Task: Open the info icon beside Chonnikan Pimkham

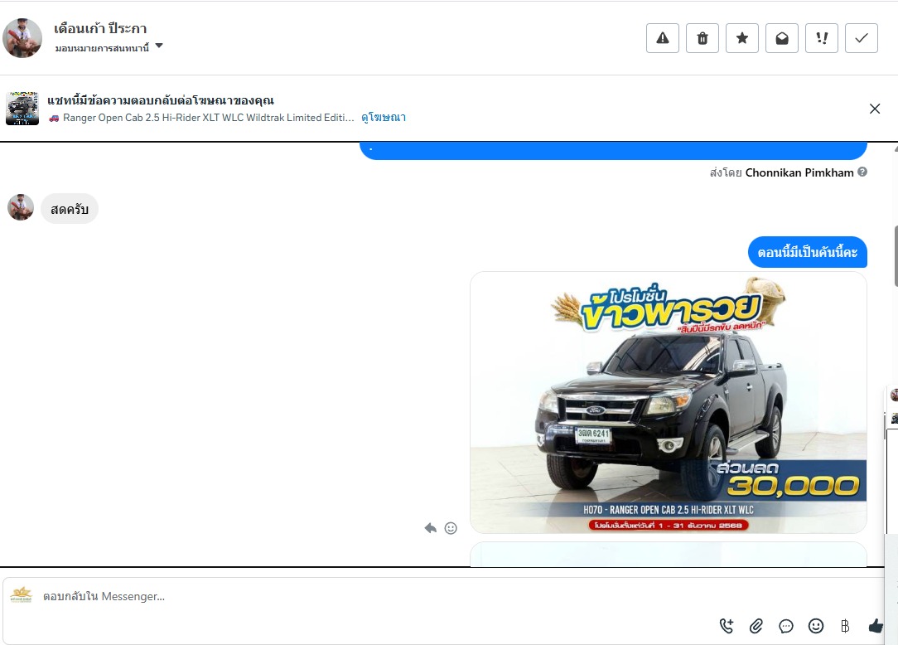Action: click(862, 172)
